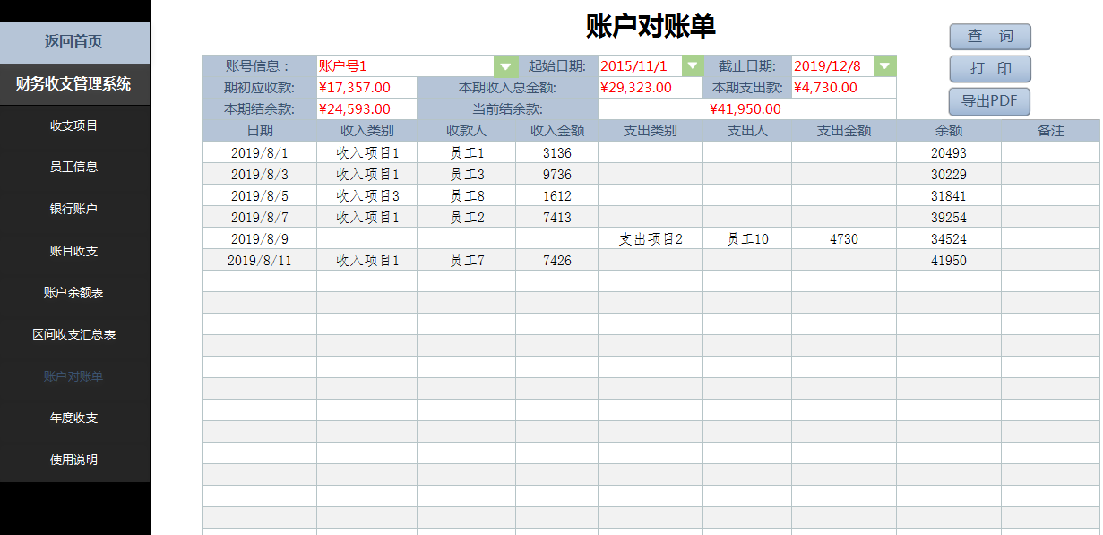The height and width of the screenshot is (535, 1103).
Task: Click the date cell 2019/8/1
Action: 258,151
